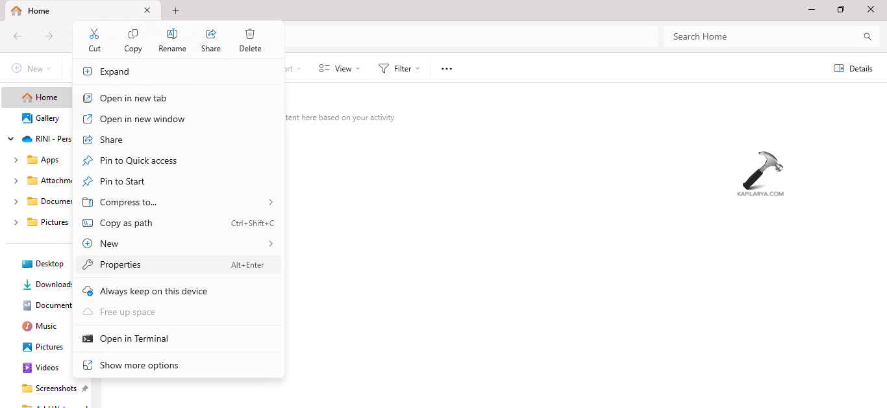The image size is (887, 408).
Task: Add a new tab with plus icon
Action: click(176, 11)
